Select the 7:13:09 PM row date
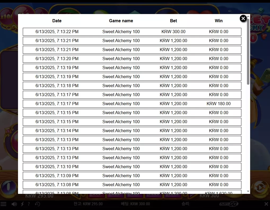The image size is (270, 210). [x=57, y=176]
